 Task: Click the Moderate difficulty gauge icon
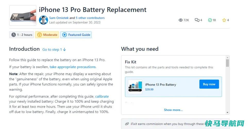[39, 35]
